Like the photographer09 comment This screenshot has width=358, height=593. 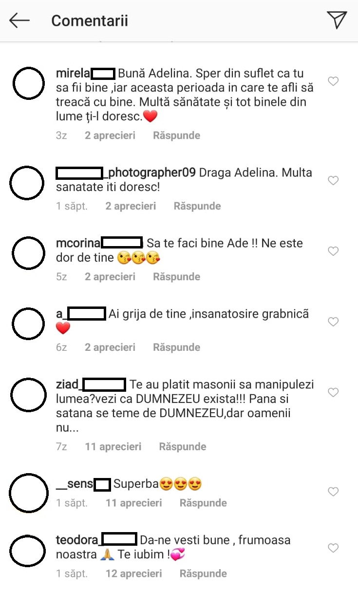click(x=333, y=181)
